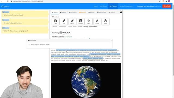This screenshot has width=174, height=98.
Task: Click the Expand arrows tool
Action: coord(89,21)
